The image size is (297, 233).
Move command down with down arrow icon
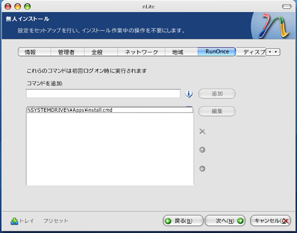[x=202, y=169]
